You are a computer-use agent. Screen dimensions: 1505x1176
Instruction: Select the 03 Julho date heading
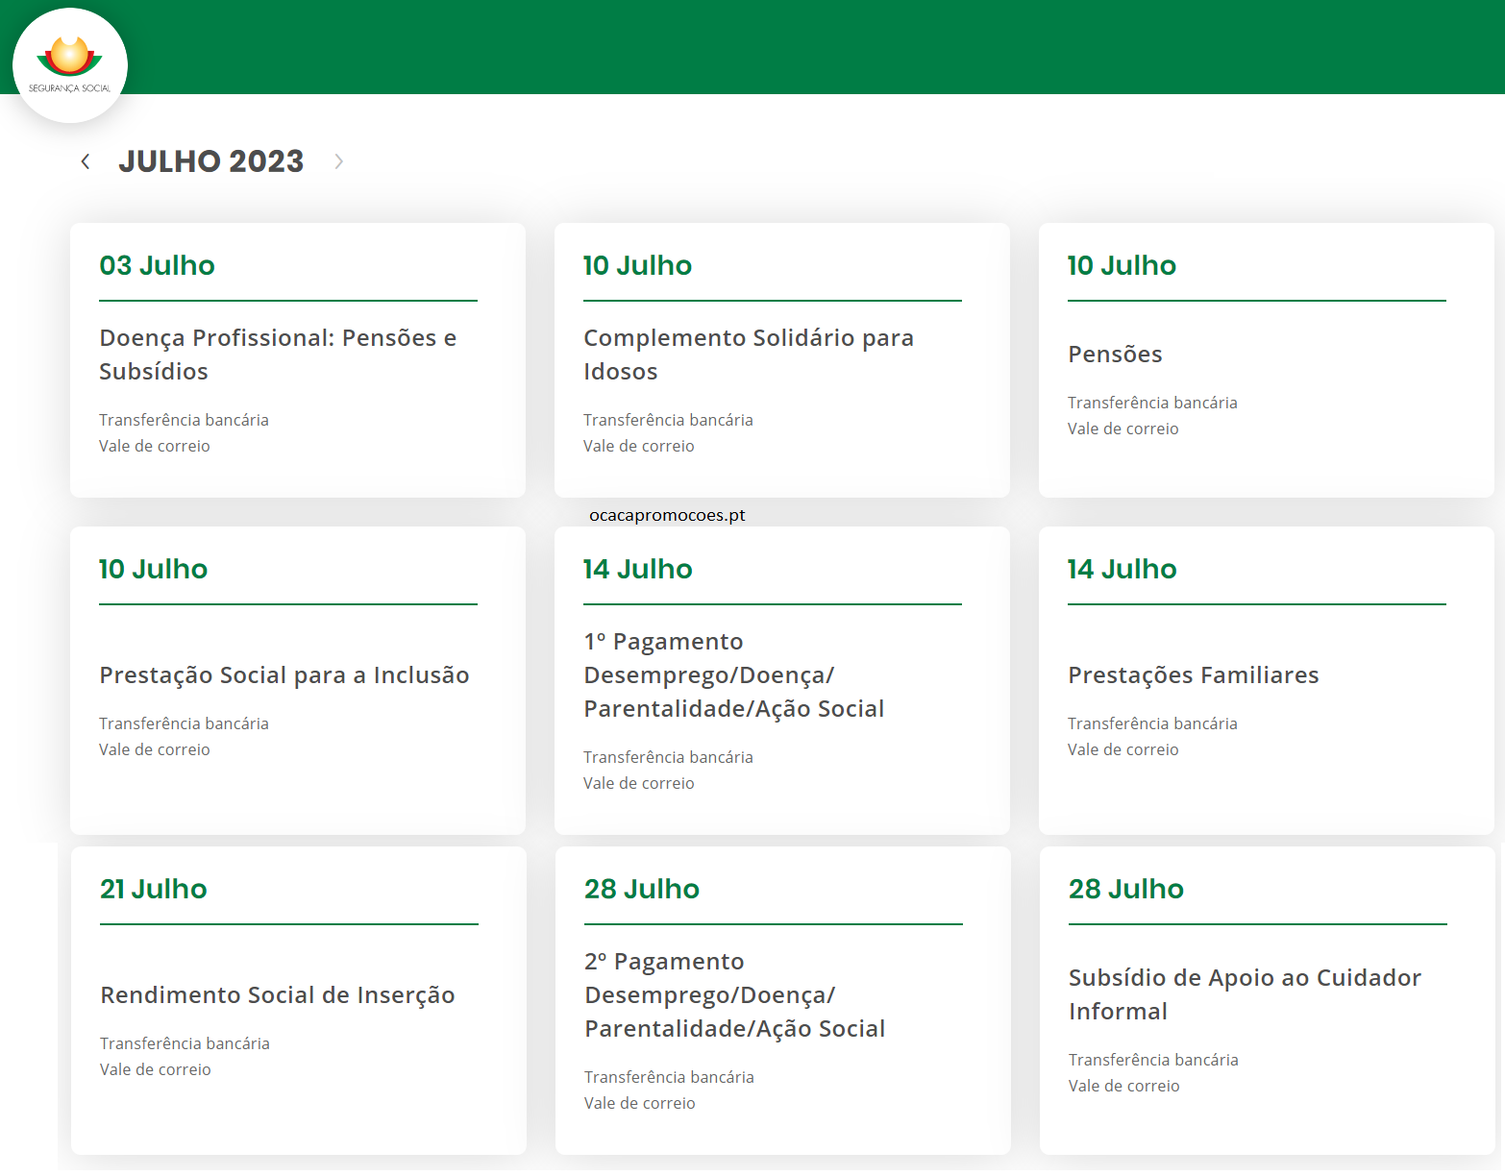point(157,265)
